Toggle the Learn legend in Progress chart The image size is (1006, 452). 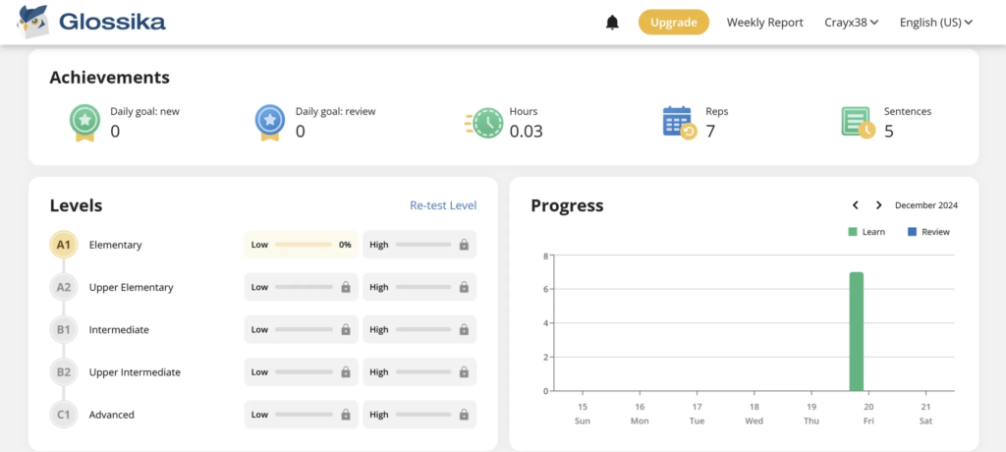(x=866, y=232)
